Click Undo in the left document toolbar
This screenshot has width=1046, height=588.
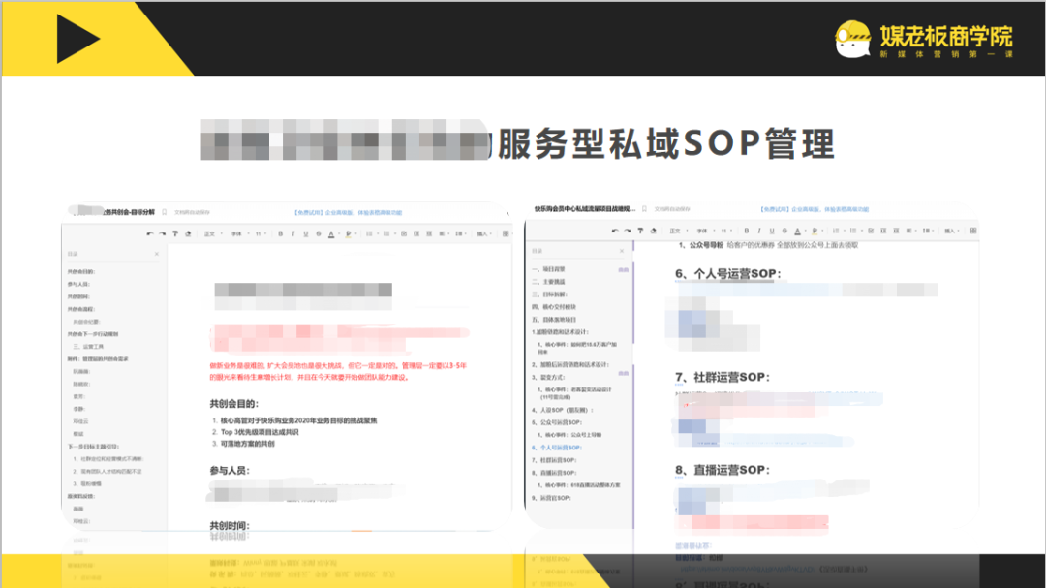[x=150, y=233]
